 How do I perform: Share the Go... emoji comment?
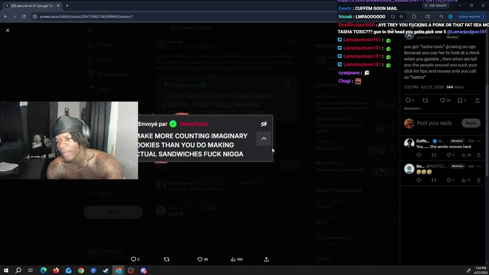pyautogui.click(x=478, y=180)
